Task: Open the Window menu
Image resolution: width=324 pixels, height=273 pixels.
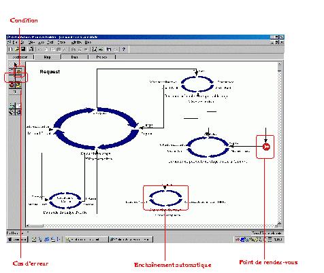Action: click(76, 42)
